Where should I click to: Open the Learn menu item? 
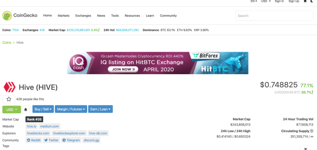[x=150, y=15]
